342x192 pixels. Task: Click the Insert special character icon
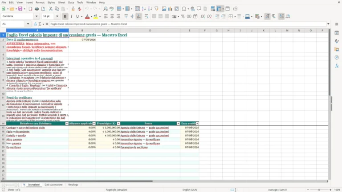click(x=184, y=9)
